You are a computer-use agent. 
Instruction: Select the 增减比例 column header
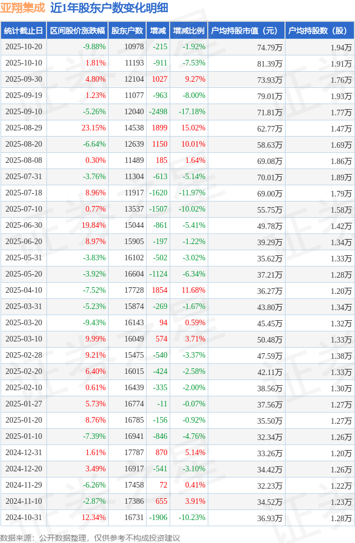tap(189, 31)
